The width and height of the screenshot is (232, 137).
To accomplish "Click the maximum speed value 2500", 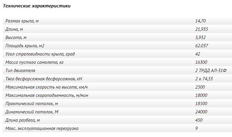I will (x=200, y=87).
